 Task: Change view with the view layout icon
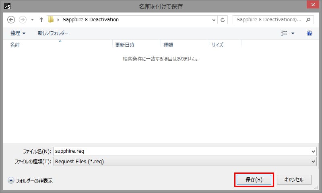tap(284, 33)
